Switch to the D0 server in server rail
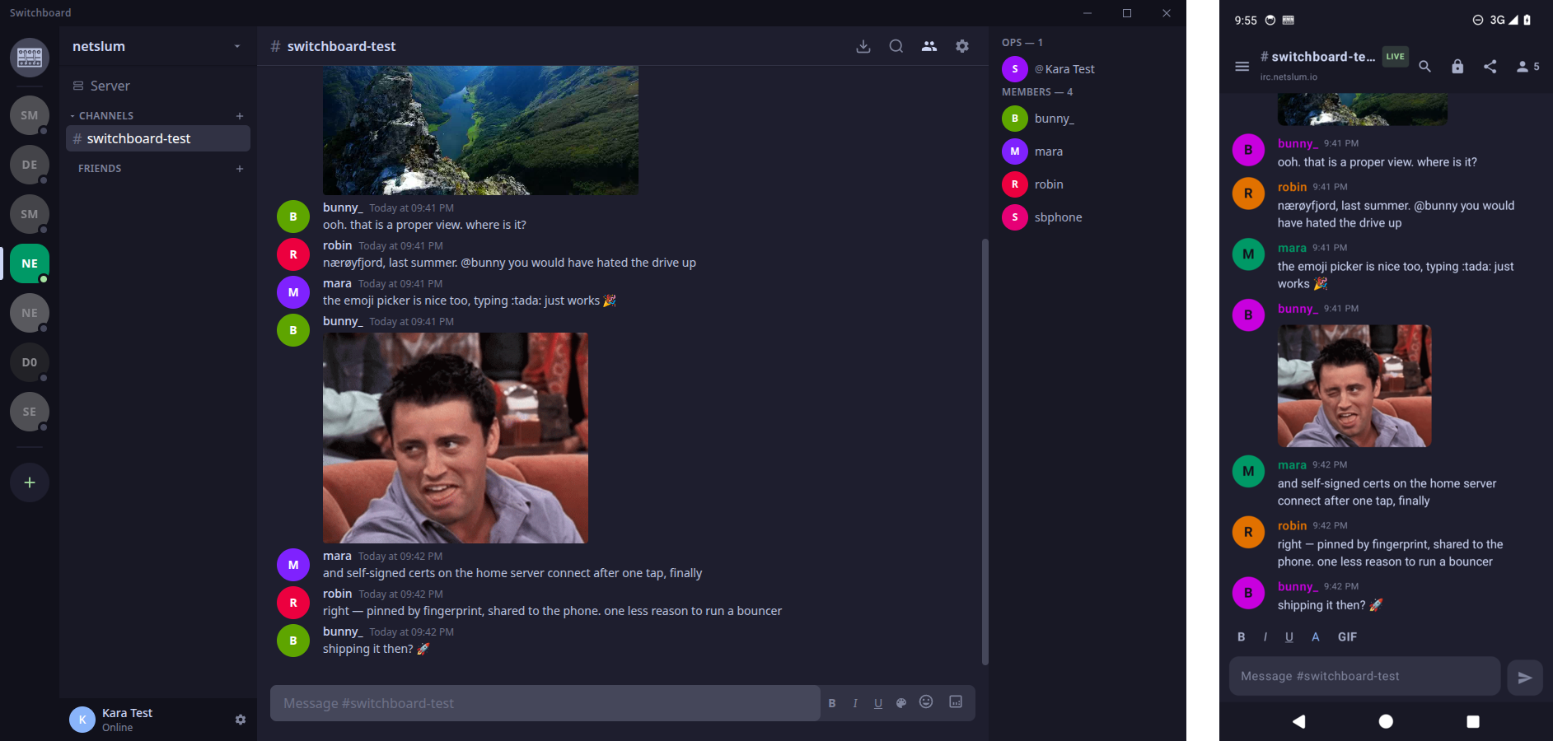This screenshot has height=741, width=1553. point(30,362)
